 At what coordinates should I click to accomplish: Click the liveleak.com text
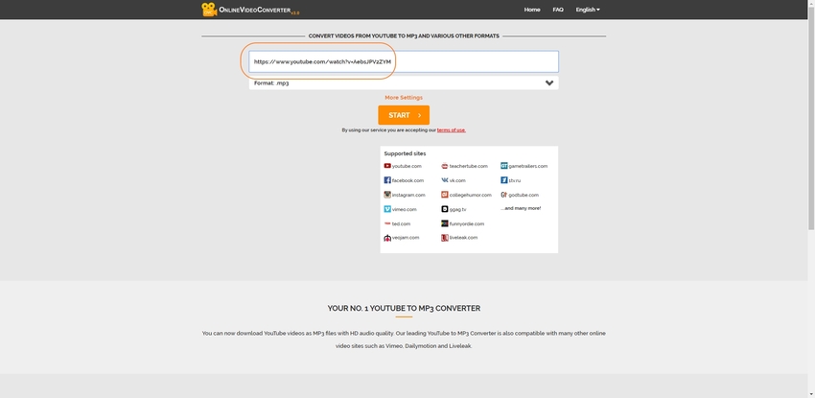tap(464, 238)
